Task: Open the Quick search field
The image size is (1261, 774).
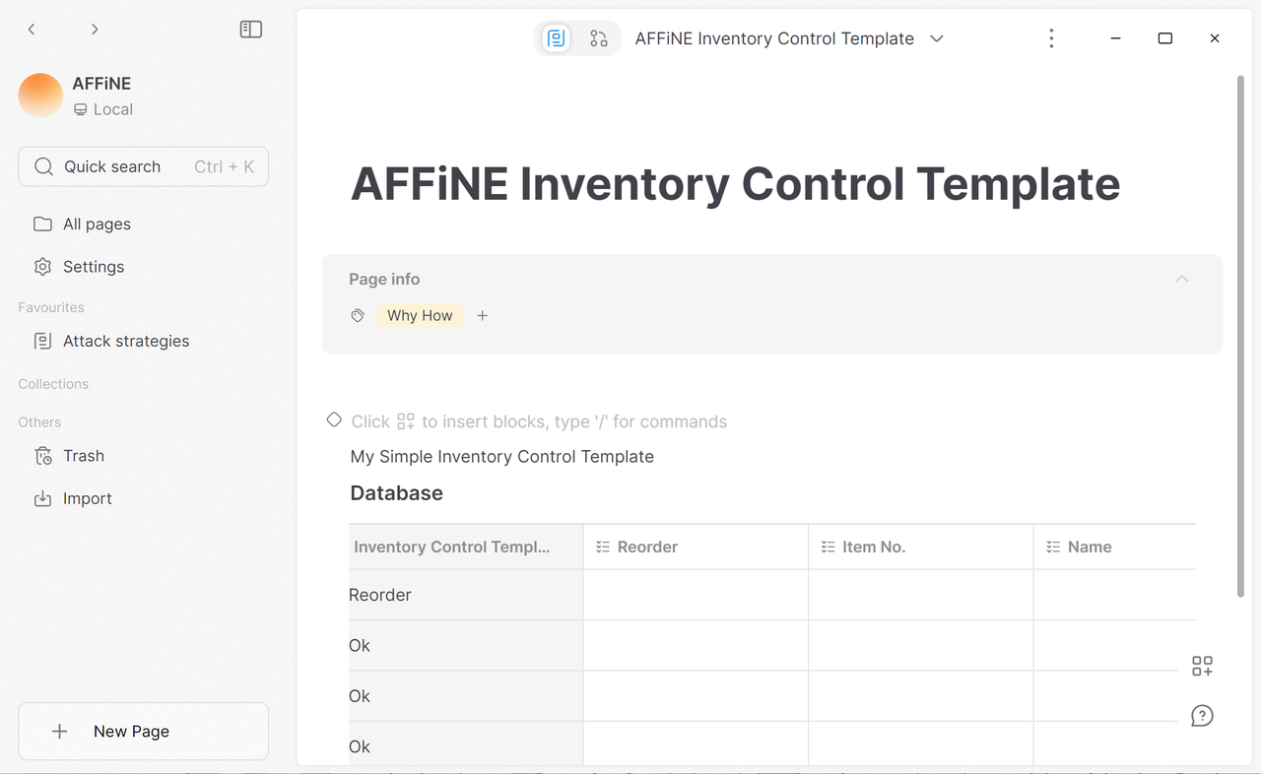Action: (x=143, y=166)
